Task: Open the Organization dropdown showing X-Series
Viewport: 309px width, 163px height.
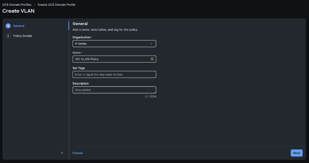Action: (x=114, y=44)
